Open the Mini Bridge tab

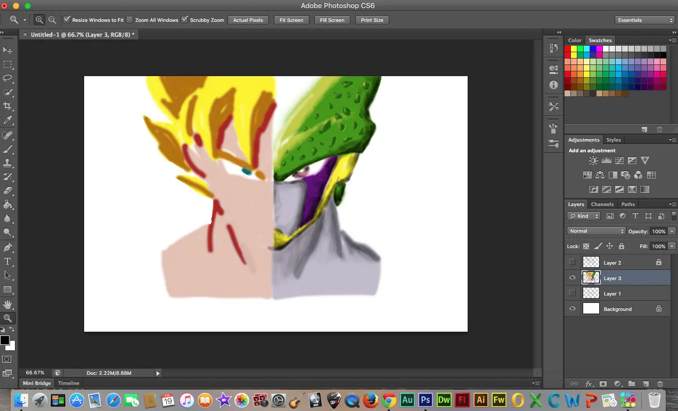(x=37, y=383)
